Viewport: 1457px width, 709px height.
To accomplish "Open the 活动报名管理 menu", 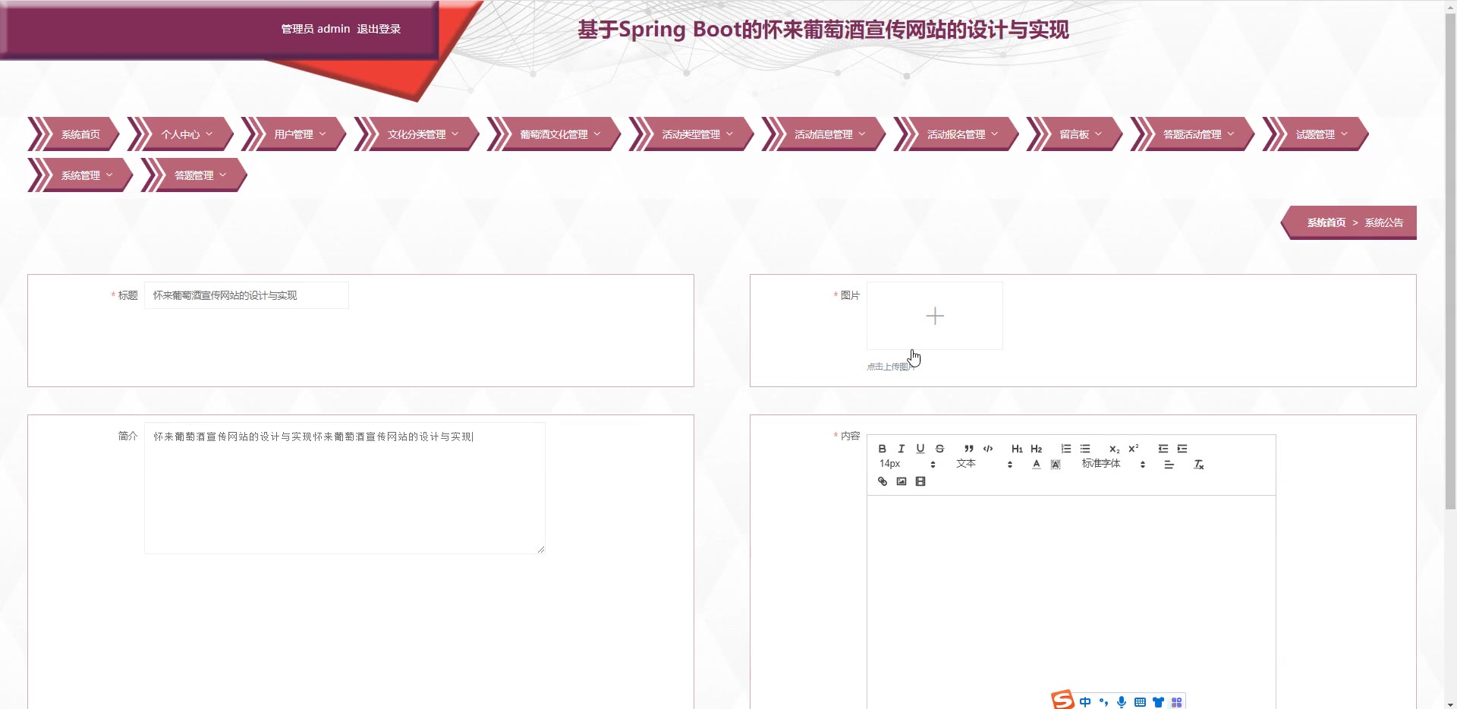I will (956, 134).
